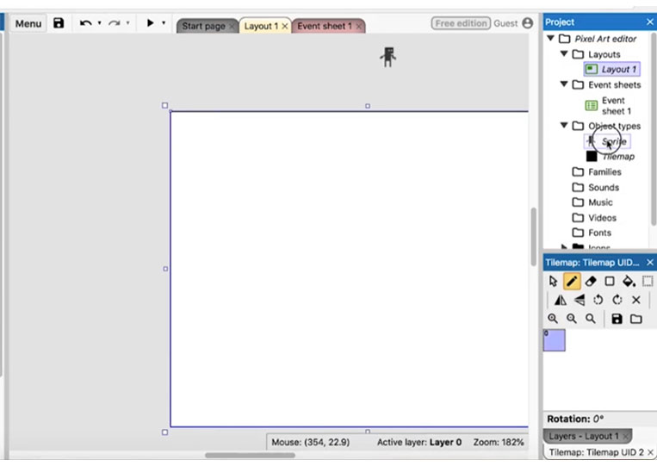Open the main Menu button
This screenshot has width=657, height=466.
(x=28, y=23)
